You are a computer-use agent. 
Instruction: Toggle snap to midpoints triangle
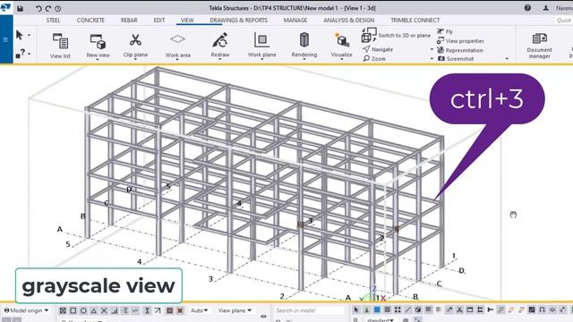click(93, 310)
